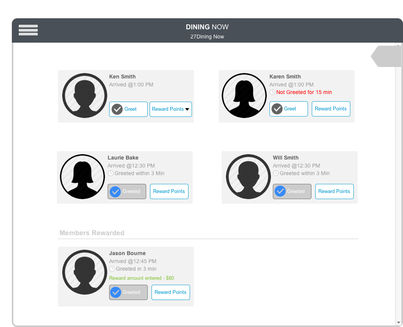The height and width of the screenshot is (327, 403).
Task: Click 'Not Greeted for 15 min' warning
Action: tap(304, 93)
